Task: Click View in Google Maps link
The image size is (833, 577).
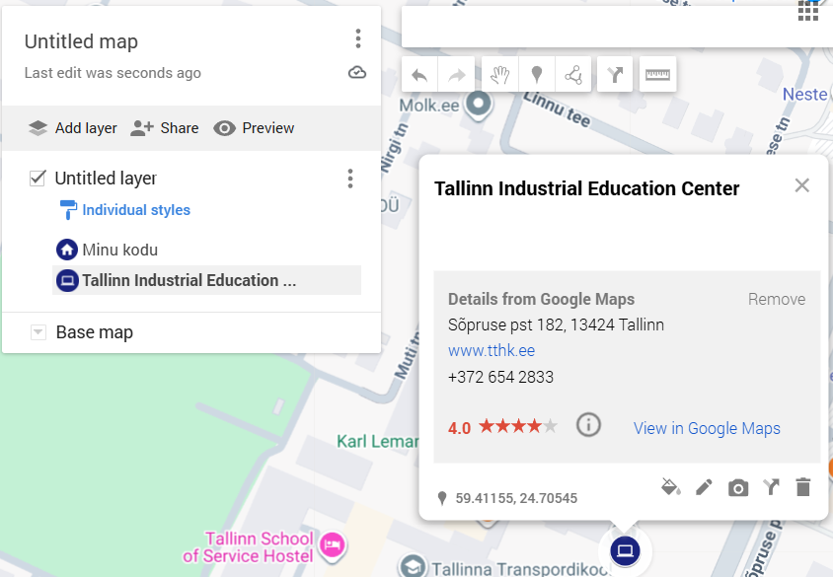Action: pos(707,428)
